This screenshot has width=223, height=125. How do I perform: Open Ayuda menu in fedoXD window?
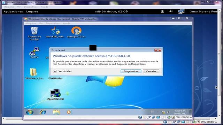click(44, 7)
